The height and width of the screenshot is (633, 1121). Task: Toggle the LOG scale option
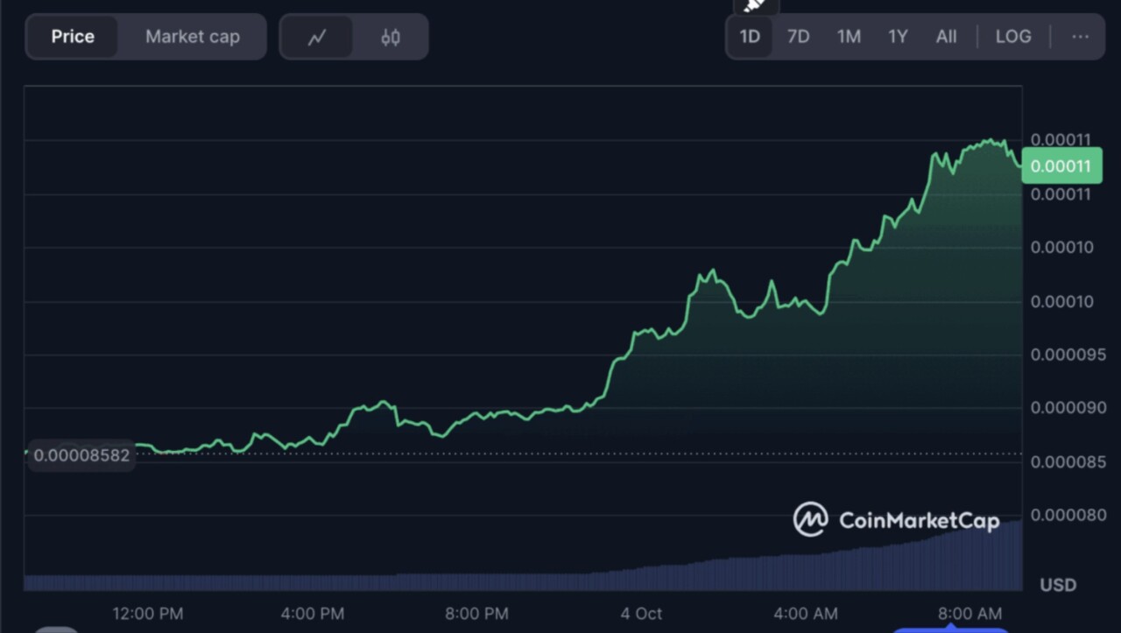coord(1013,37)
